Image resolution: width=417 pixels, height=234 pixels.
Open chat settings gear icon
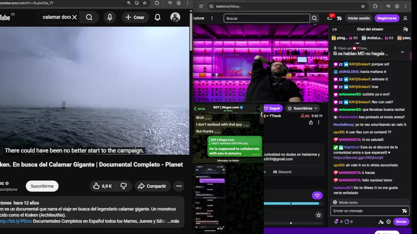coord(388,222)
